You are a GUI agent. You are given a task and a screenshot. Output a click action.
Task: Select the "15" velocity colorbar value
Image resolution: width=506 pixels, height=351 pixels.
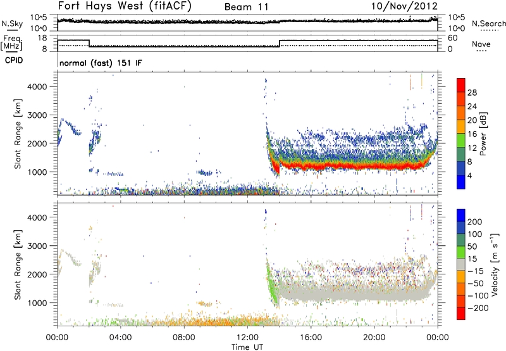(x=472, y=259)
